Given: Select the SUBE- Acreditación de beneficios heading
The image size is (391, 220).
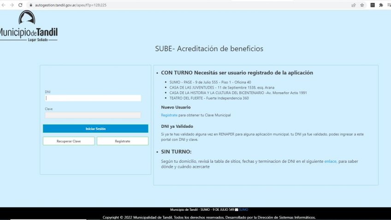Looking at the screenshot, I should (209, 48).
